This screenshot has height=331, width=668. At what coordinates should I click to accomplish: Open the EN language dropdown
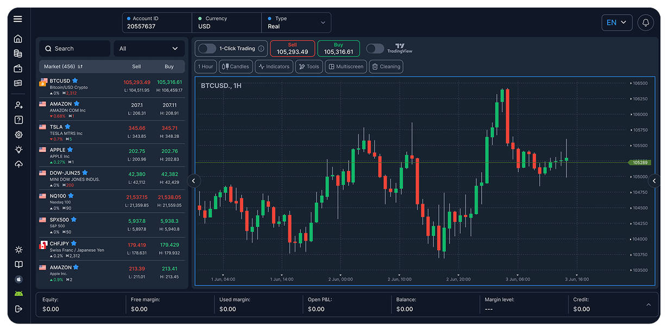point(616,22)
